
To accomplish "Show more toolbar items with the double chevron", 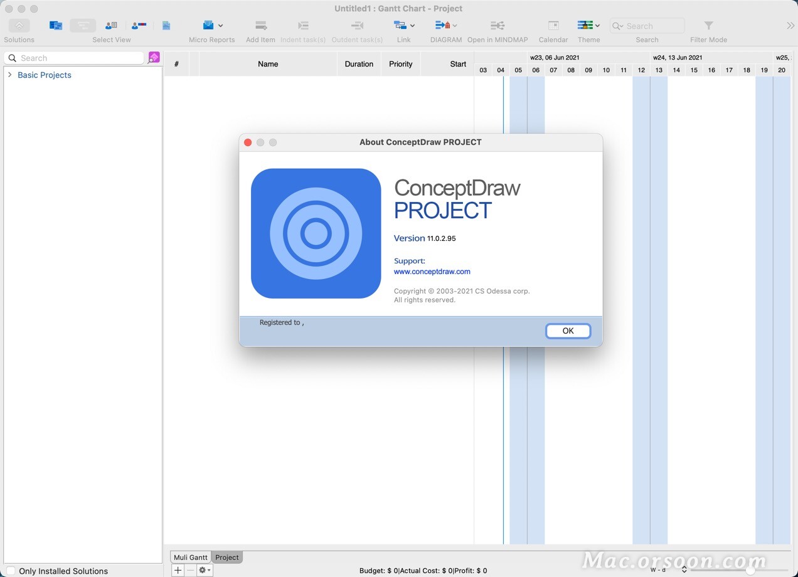I will [790, 26].
